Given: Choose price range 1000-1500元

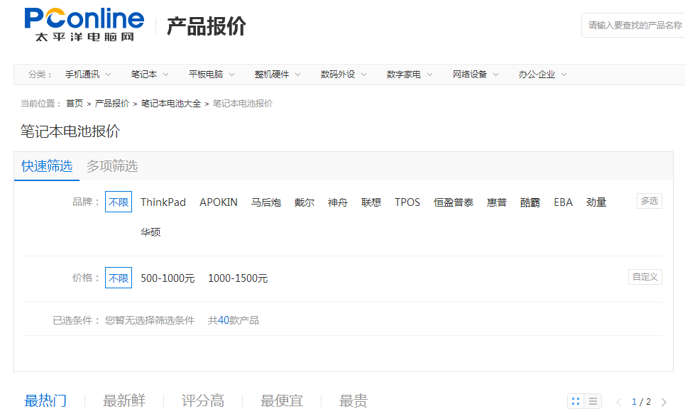Looking at the screenshot, I should [x=238, y=278].
